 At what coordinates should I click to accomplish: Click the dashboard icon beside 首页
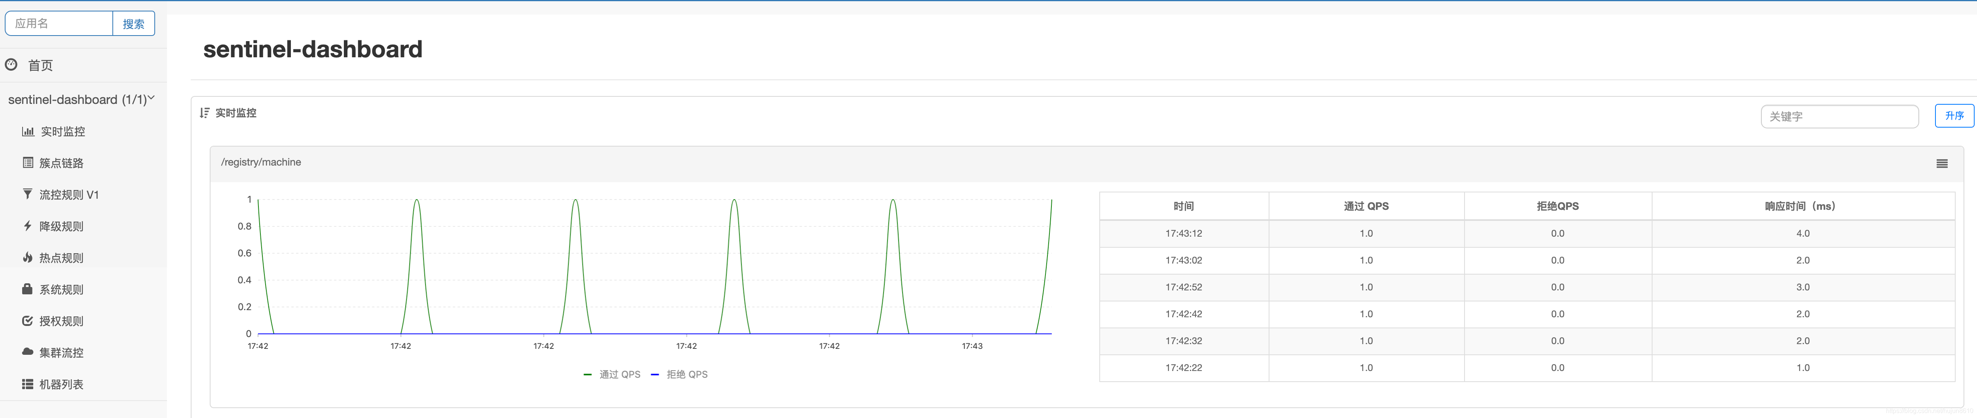(11, 65)
